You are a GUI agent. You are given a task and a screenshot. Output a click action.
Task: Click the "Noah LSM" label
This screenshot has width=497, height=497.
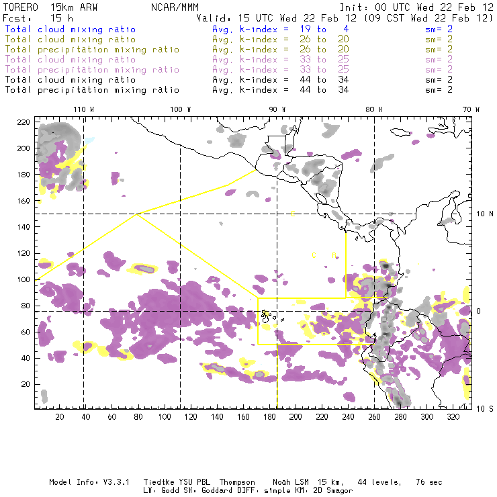pyautogui.click(x=291, y=482)
